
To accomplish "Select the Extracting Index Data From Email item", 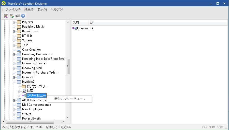I will 44,59.
